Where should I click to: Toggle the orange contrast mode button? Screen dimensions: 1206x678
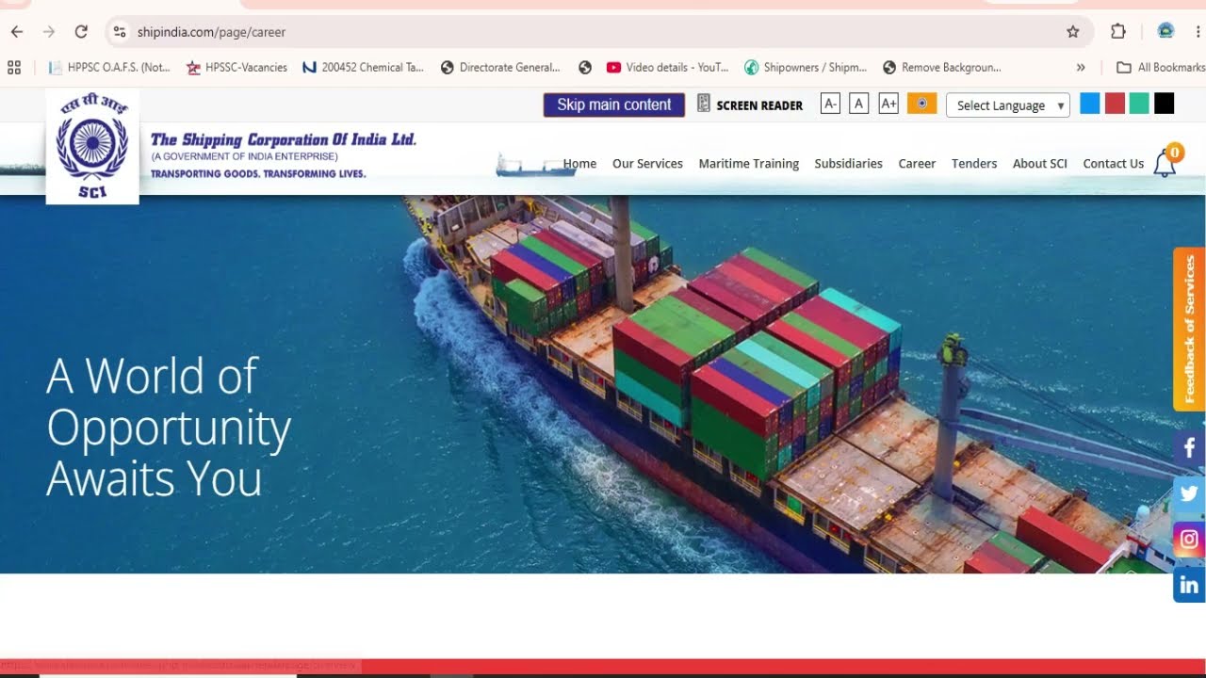coord(921,104)
